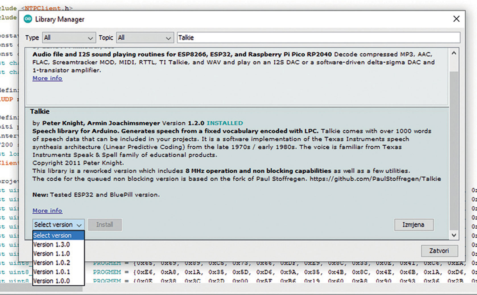Click the 'Copyright 2011 Peter Knight.' line
Viewport: 477px width, 295px height.
[x=78, y=163]
